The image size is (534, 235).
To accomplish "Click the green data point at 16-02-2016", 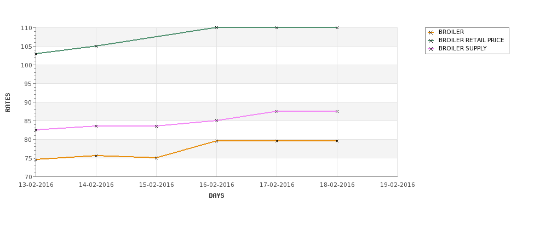I will click(x=216, y=27).
